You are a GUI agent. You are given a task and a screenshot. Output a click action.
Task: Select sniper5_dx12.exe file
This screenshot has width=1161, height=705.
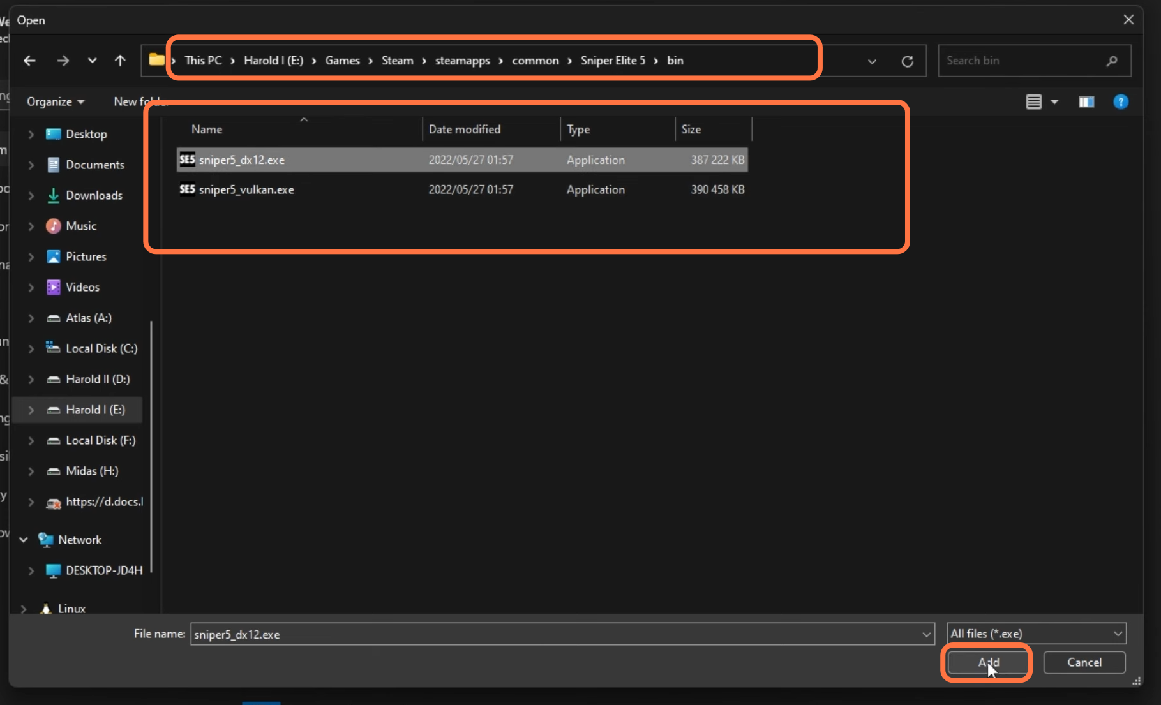pyautogui.click(x=462, y=160)
